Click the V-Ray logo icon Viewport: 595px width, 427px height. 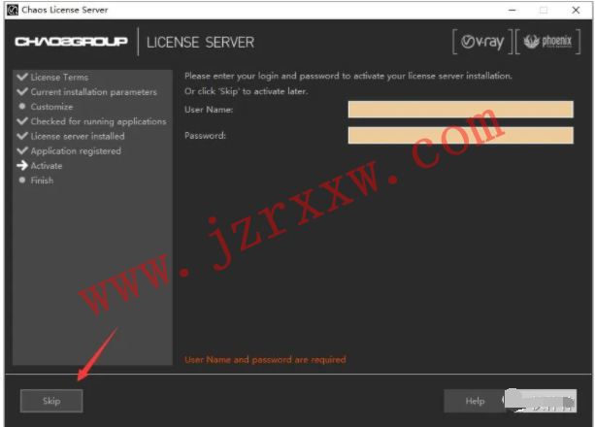482,42
